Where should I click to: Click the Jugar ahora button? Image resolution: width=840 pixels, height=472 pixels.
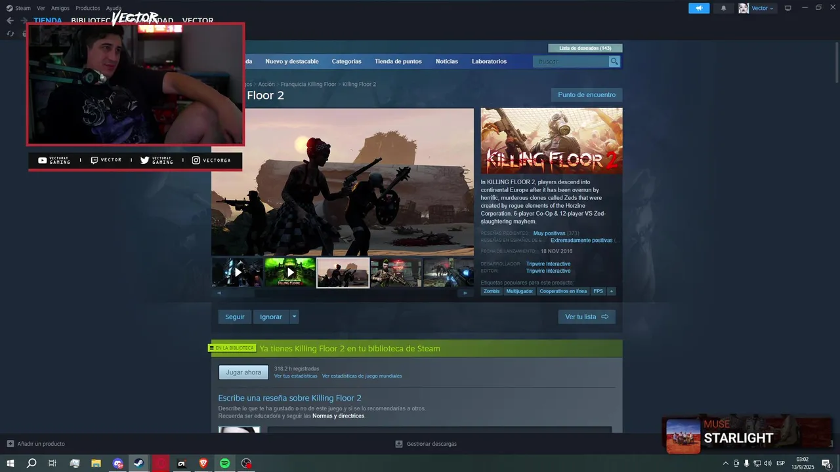click(x=243, y=372)
